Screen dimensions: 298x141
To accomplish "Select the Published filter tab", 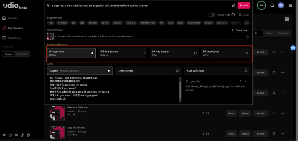I will 283,33.
